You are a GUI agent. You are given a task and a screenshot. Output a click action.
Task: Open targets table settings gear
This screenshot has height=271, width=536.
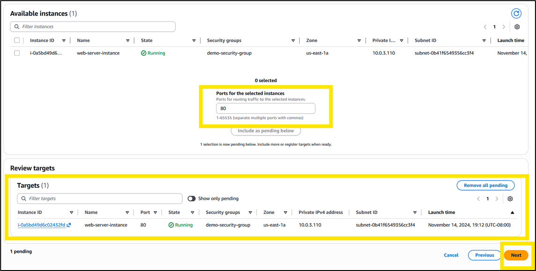pos(510,199)
